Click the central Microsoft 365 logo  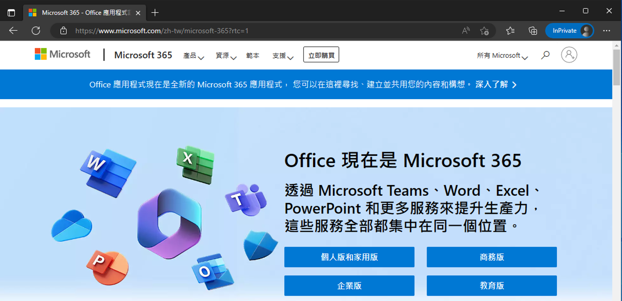(169, 224)
